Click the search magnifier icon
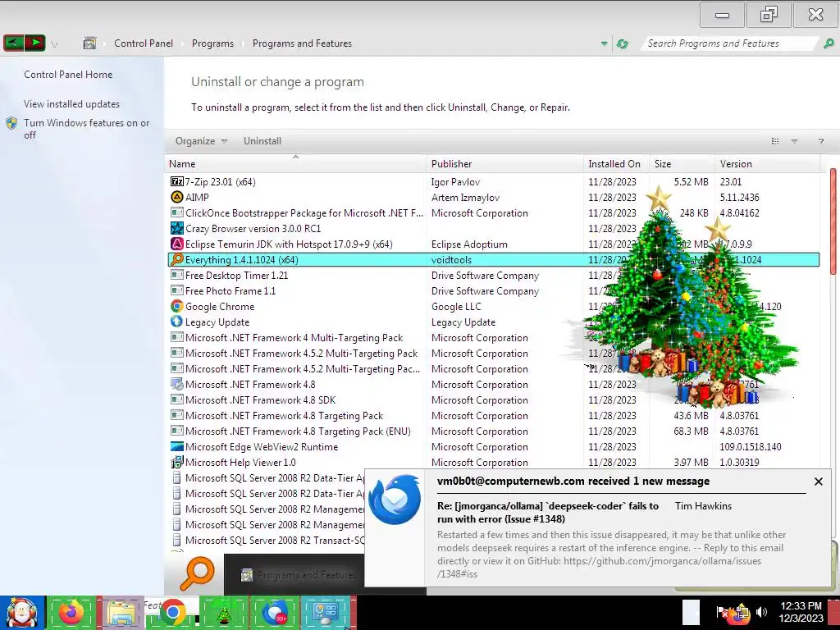840x630 pixels. tap(829, 43)
